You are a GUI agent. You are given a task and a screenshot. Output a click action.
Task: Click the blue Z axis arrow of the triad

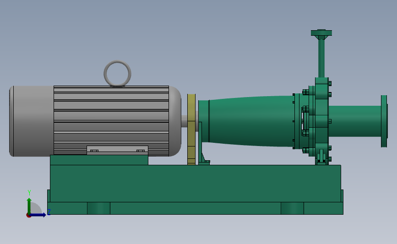[x=38, y=215]
